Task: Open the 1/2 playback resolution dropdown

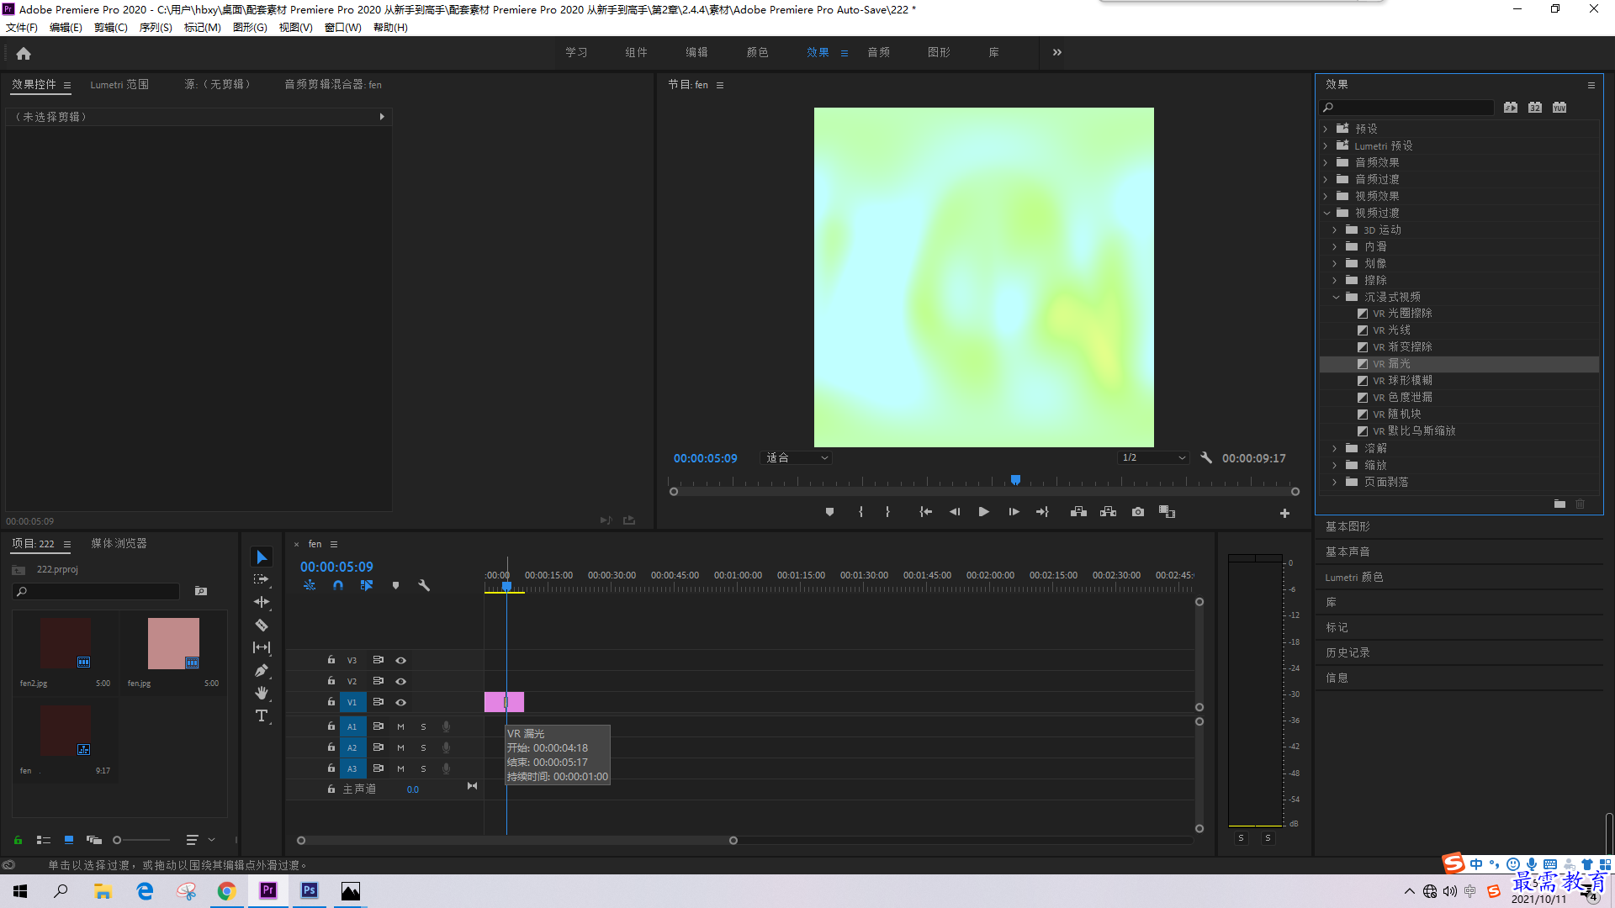Action: tap(1153, 457)
